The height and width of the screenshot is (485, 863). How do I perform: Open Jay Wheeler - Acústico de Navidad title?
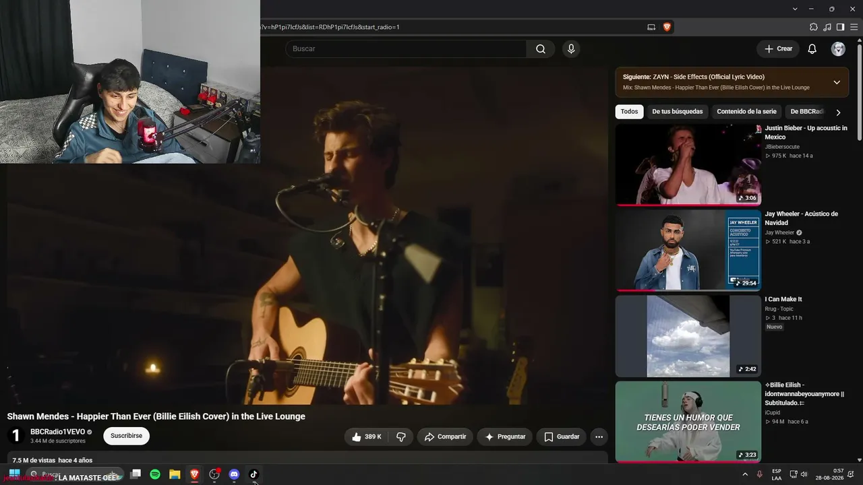coord(801,218)
